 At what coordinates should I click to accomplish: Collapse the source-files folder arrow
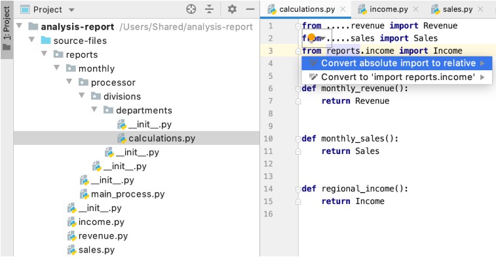[x=31, y=40]
